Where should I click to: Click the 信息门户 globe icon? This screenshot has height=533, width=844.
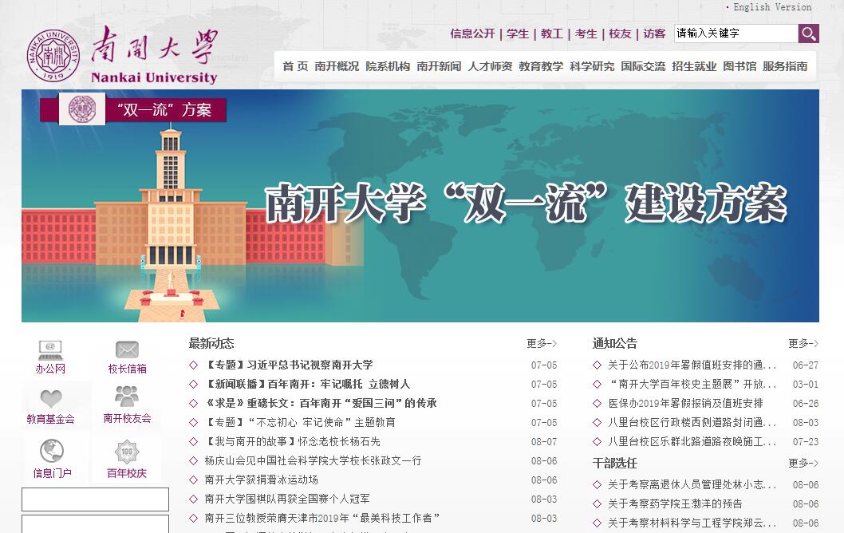pyautogui.click(x=52, y=452)
